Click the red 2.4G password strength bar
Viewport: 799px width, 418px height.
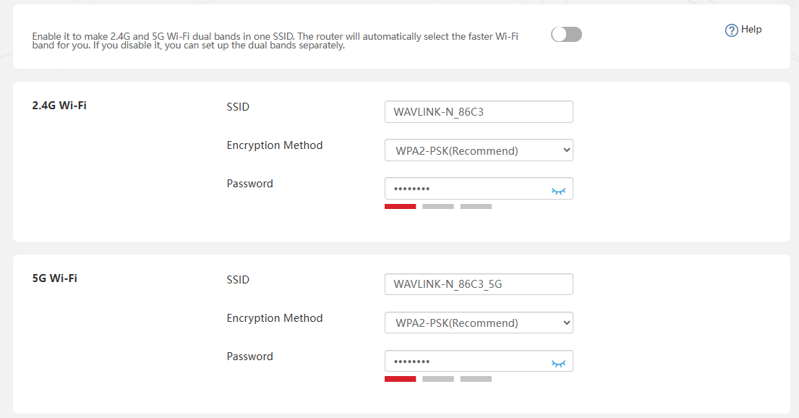point(400,206)
